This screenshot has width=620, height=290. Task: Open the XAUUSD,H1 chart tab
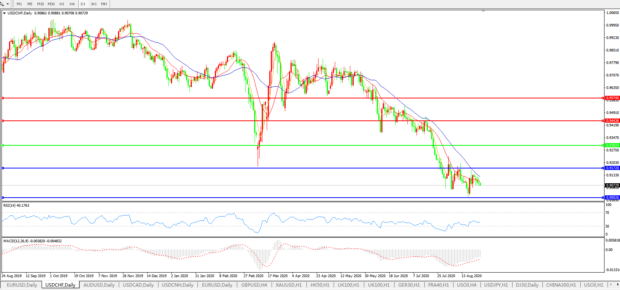289,285
